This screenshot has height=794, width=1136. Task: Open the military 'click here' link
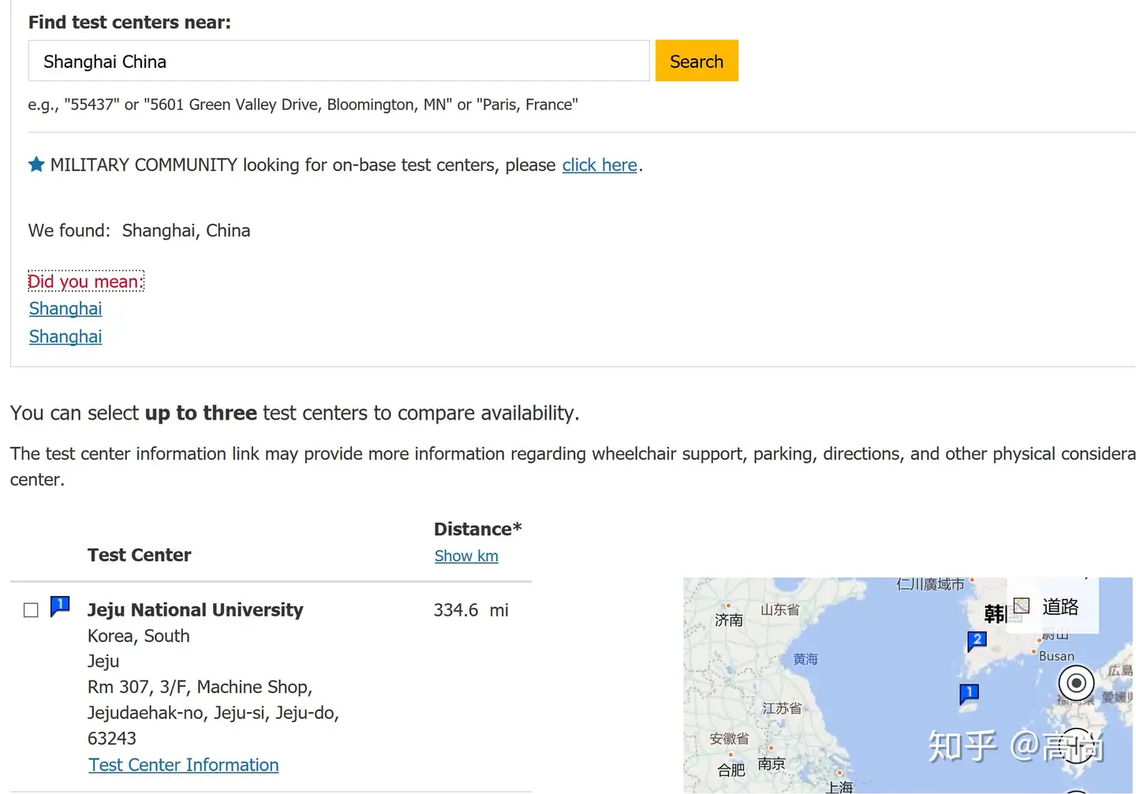600,165
